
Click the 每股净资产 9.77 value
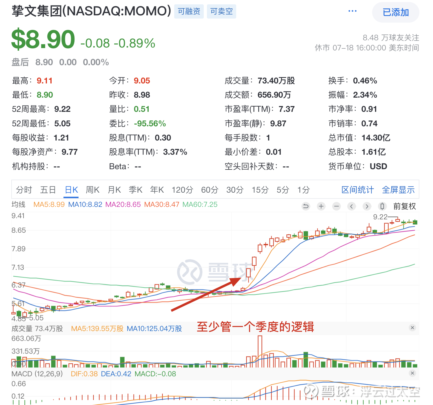tap(70, 152)
